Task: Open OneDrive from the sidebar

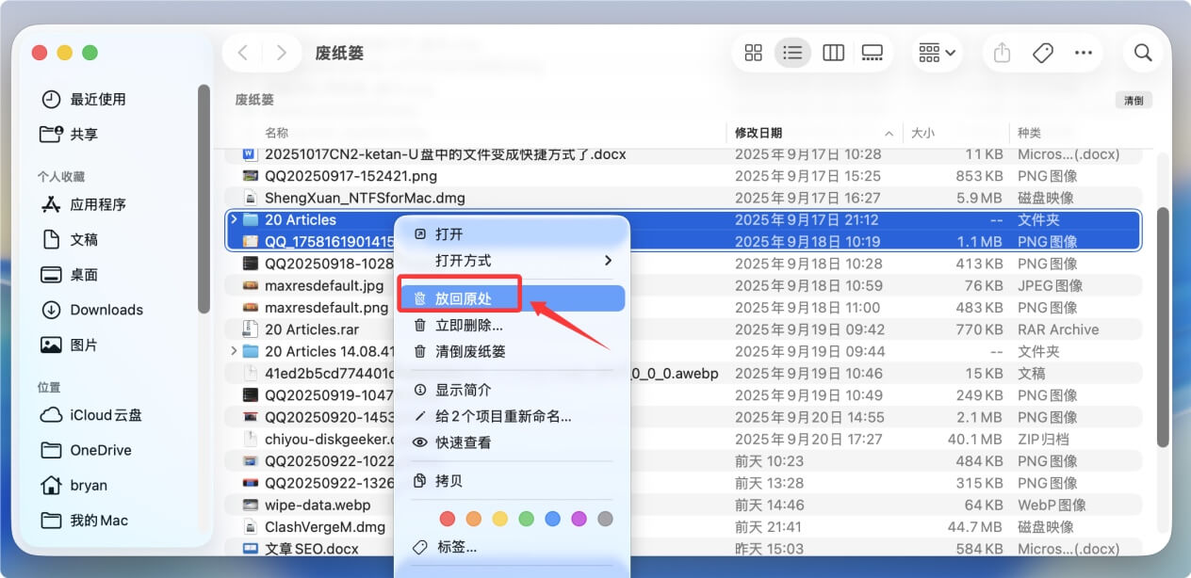Action: [x=102, y=450]
